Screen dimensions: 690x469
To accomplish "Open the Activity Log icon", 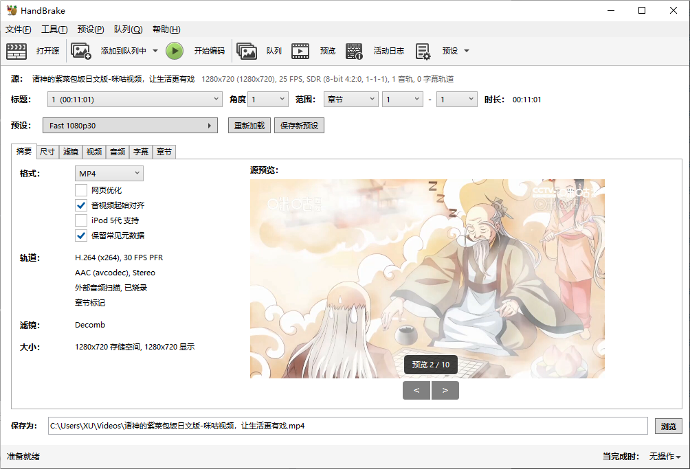I will pos(354,51).
